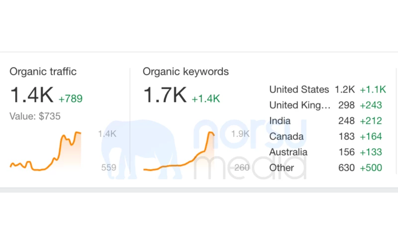Click the 1.9K keywords chart maximum label
The width and height of the screenshot is (398, 239).
pyautogui.click(x=240, y=134)
